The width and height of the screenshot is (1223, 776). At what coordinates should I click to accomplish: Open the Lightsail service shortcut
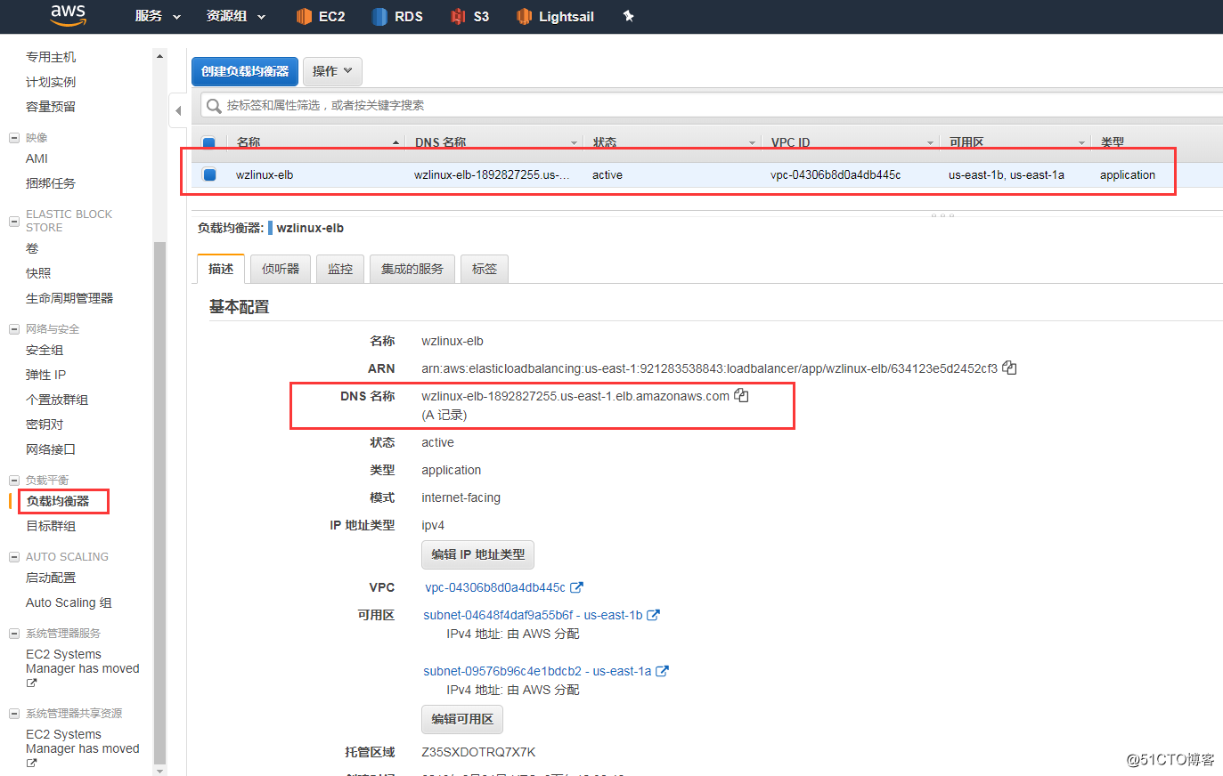(555, 16)
